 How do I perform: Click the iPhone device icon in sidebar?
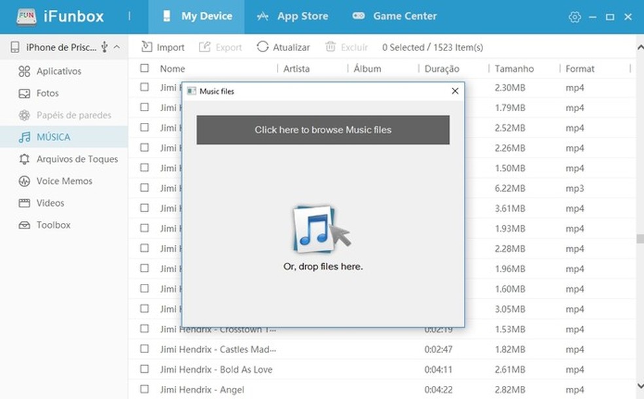click(15, 47)
